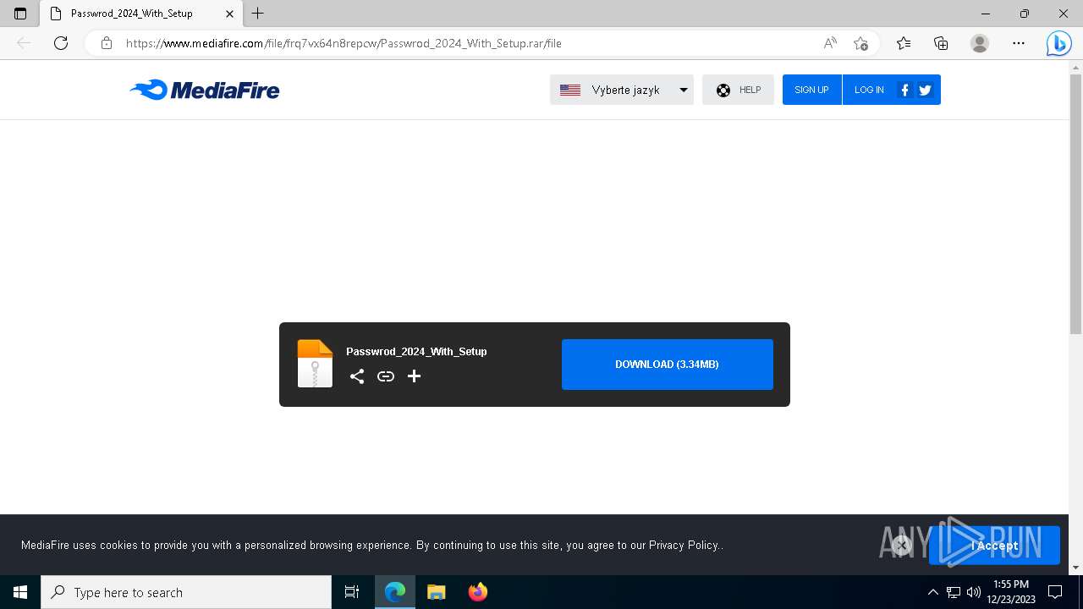Open the taskbar clock and date
Screen dimensions: 1083x609
[1011, 592]
